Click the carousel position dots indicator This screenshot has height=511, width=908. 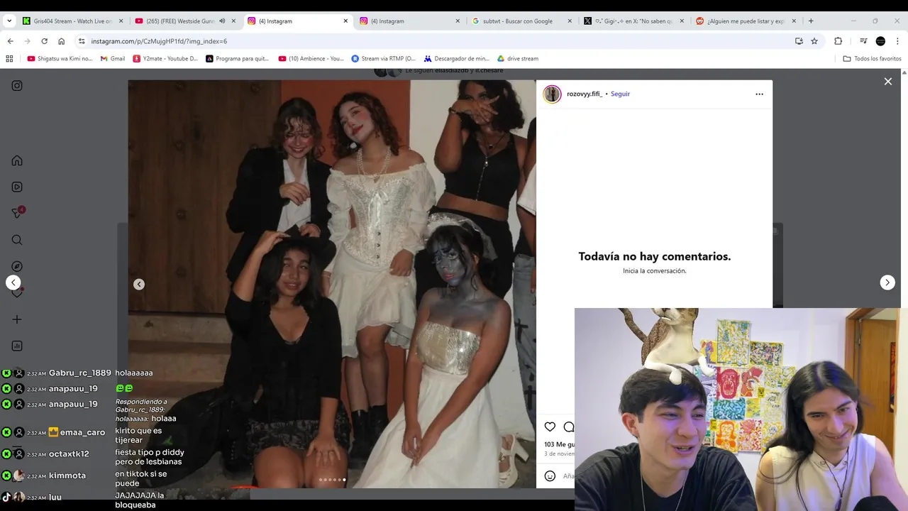coord(332,480)
